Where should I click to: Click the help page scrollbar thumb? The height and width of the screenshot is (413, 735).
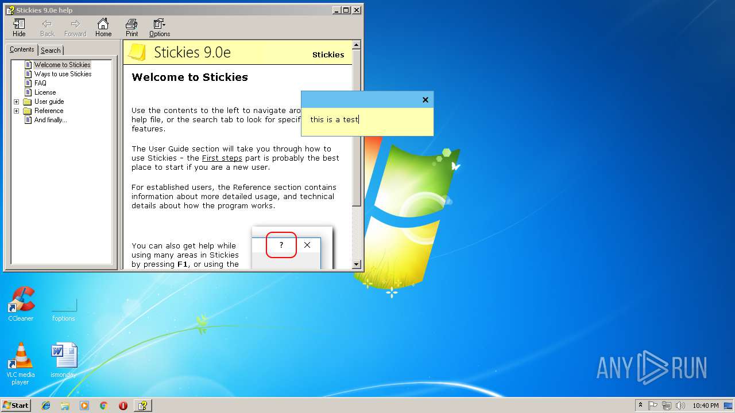pos(356,128)
